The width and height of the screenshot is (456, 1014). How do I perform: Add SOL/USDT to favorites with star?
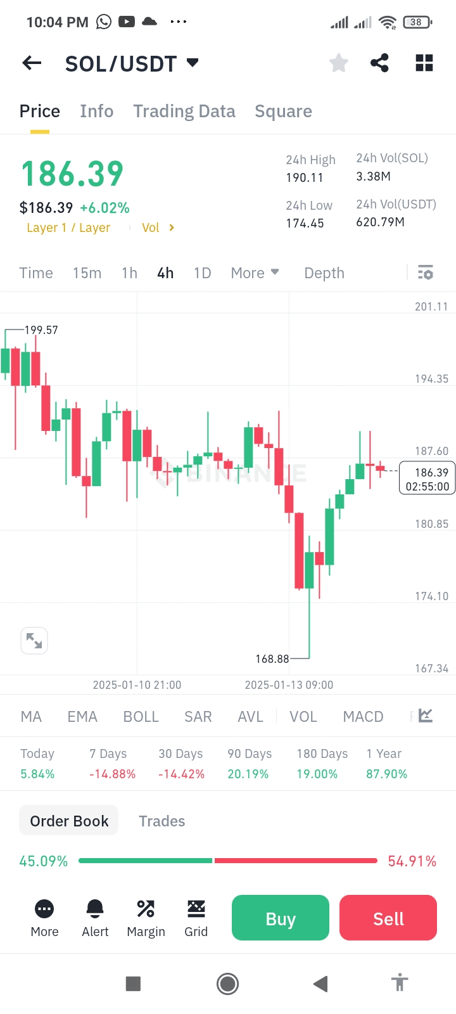339,63
